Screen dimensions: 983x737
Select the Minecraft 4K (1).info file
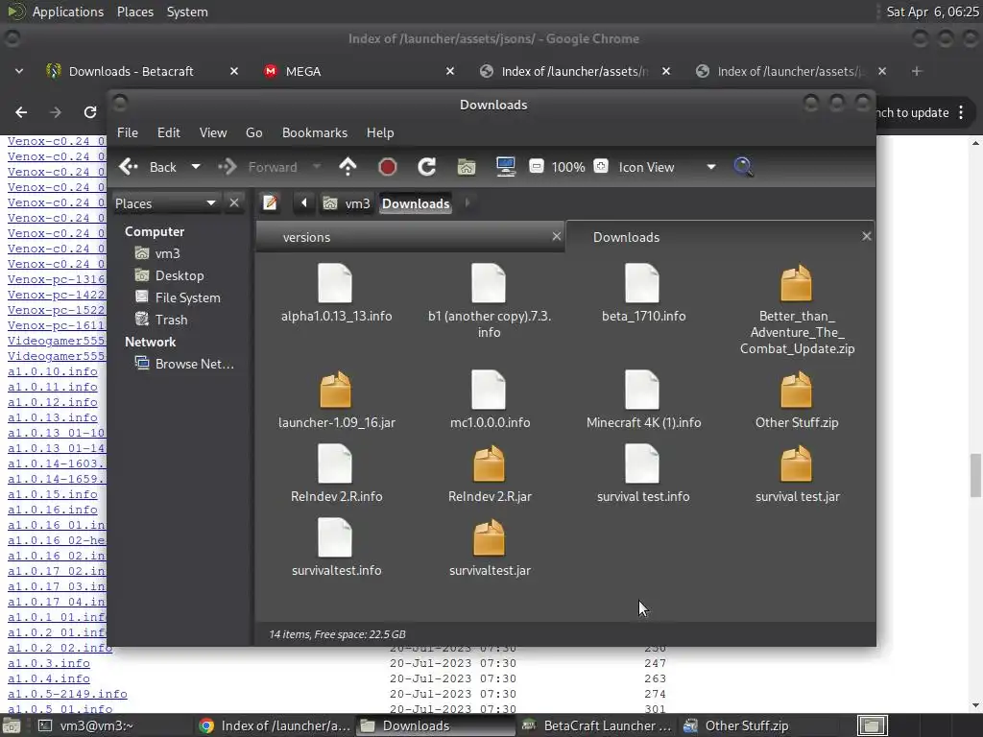642,399
